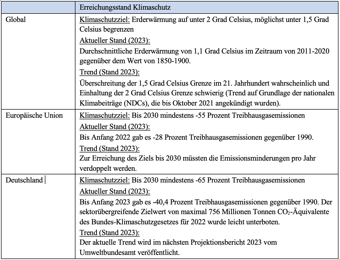Image resolution: width=340 pixels, height=260 pixels.
Task: Click 'gegenüber dem Wert von 1850-1900.'
Action: [135, 61]
